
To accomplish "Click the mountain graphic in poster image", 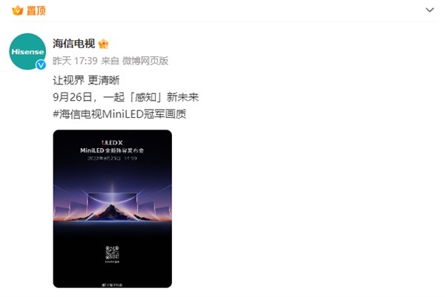I will (x=113, y=213).
